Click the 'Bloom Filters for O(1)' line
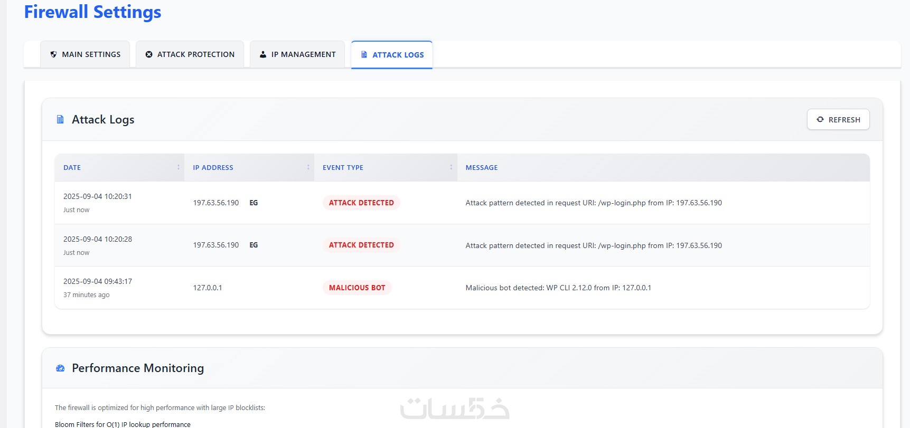Screen dimensions: 910x428 pos(123,424)
